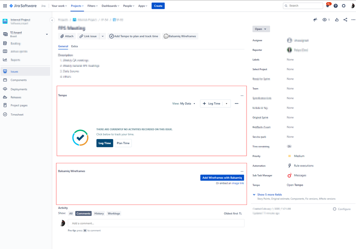Show All activity
The image size is (356, 249).
click(71, 213)
